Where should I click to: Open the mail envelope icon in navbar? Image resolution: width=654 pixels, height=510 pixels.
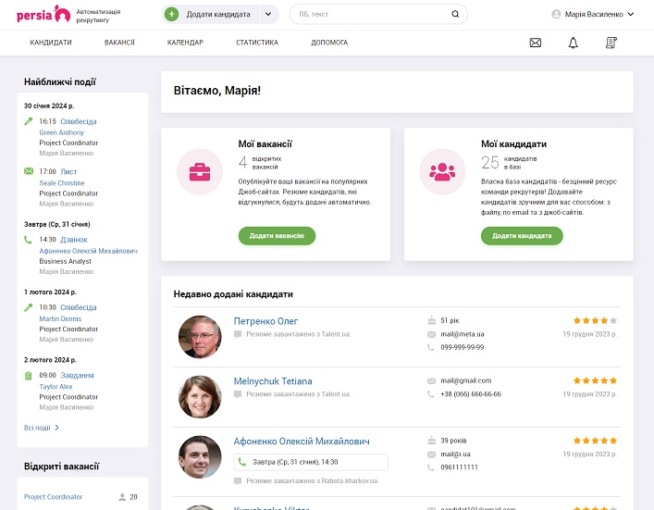click(x=535, y=43)
